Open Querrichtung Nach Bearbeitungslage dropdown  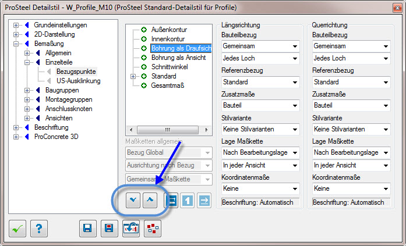tap(351, 153)
